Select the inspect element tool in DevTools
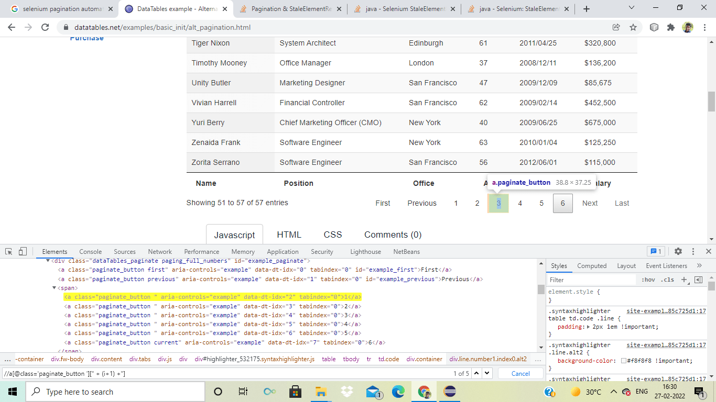The width and height of the screenshot is (716, 402). point(8,252)
